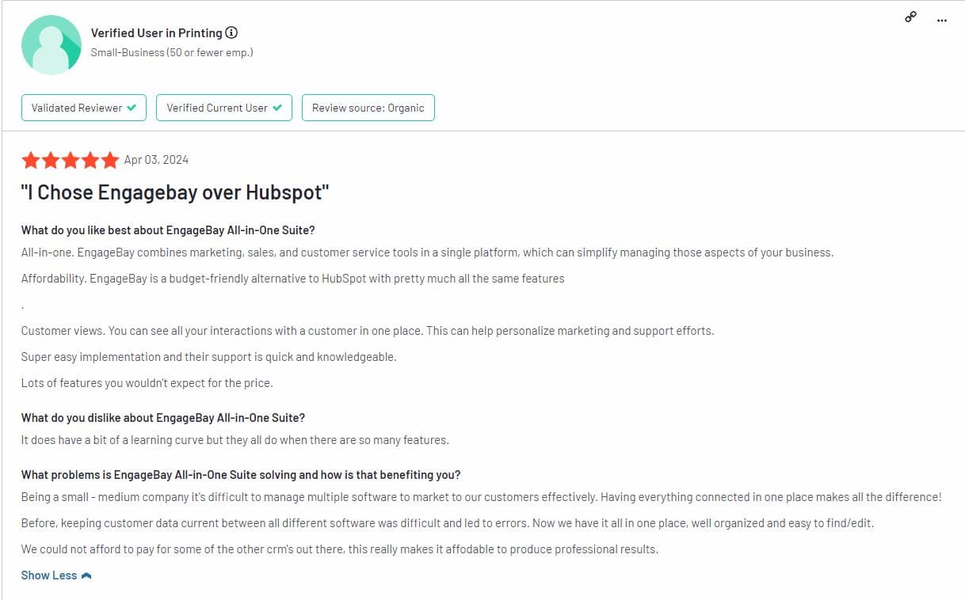Copy review link via chain icon
The width and height of the screenshot is (965, 600).
pos(910,17)
